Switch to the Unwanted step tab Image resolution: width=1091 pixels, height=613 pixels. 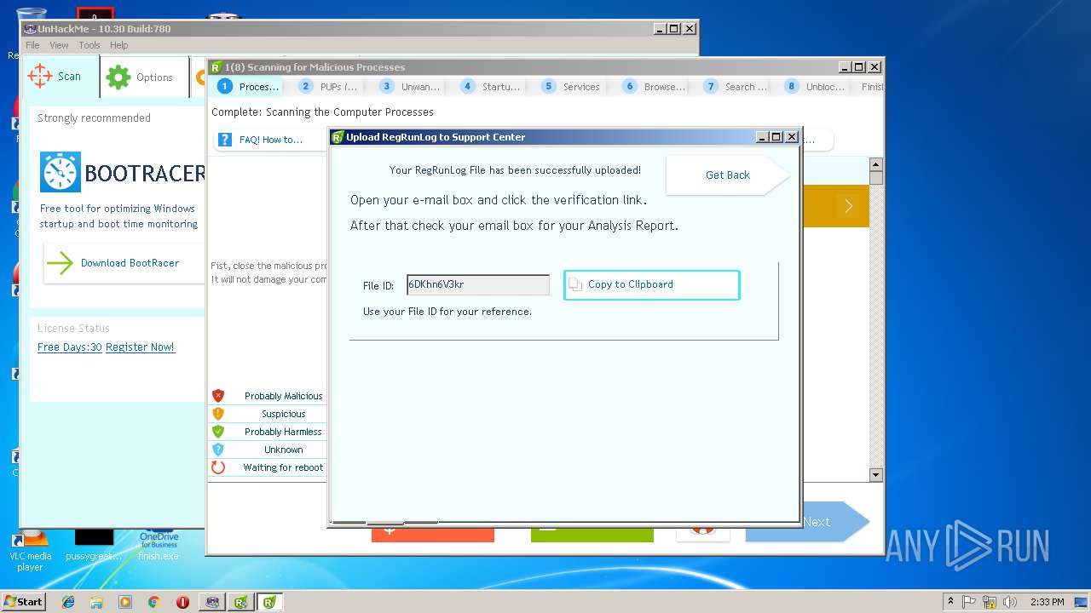[x=410, y=86]
